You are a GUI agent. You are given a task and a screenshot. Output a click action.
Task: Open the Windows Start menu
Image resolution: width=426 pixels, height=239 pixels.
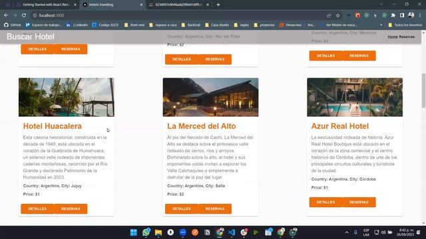click(x=134, y=232)
